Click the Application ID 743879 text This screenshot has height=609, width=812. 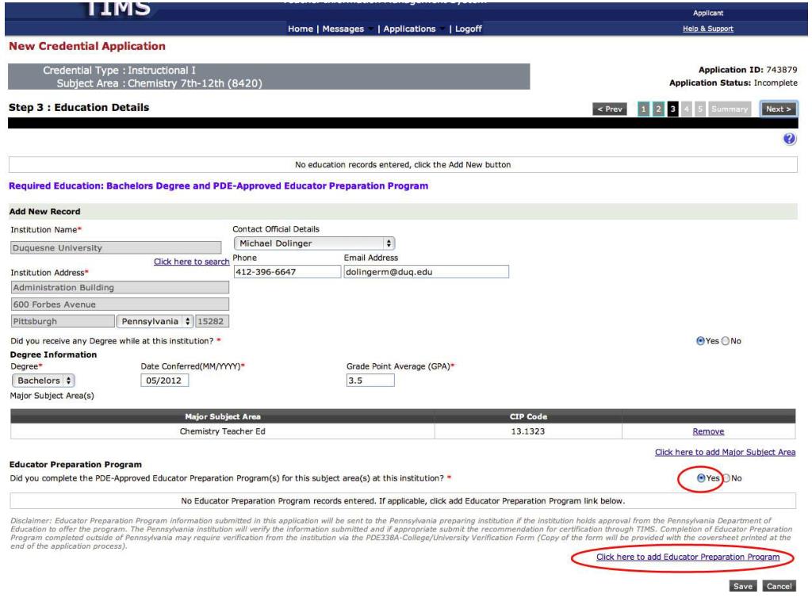pos(748,70)
